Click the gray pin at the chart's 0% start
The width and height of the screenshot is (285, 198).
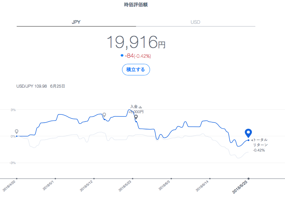coord(17,131)
